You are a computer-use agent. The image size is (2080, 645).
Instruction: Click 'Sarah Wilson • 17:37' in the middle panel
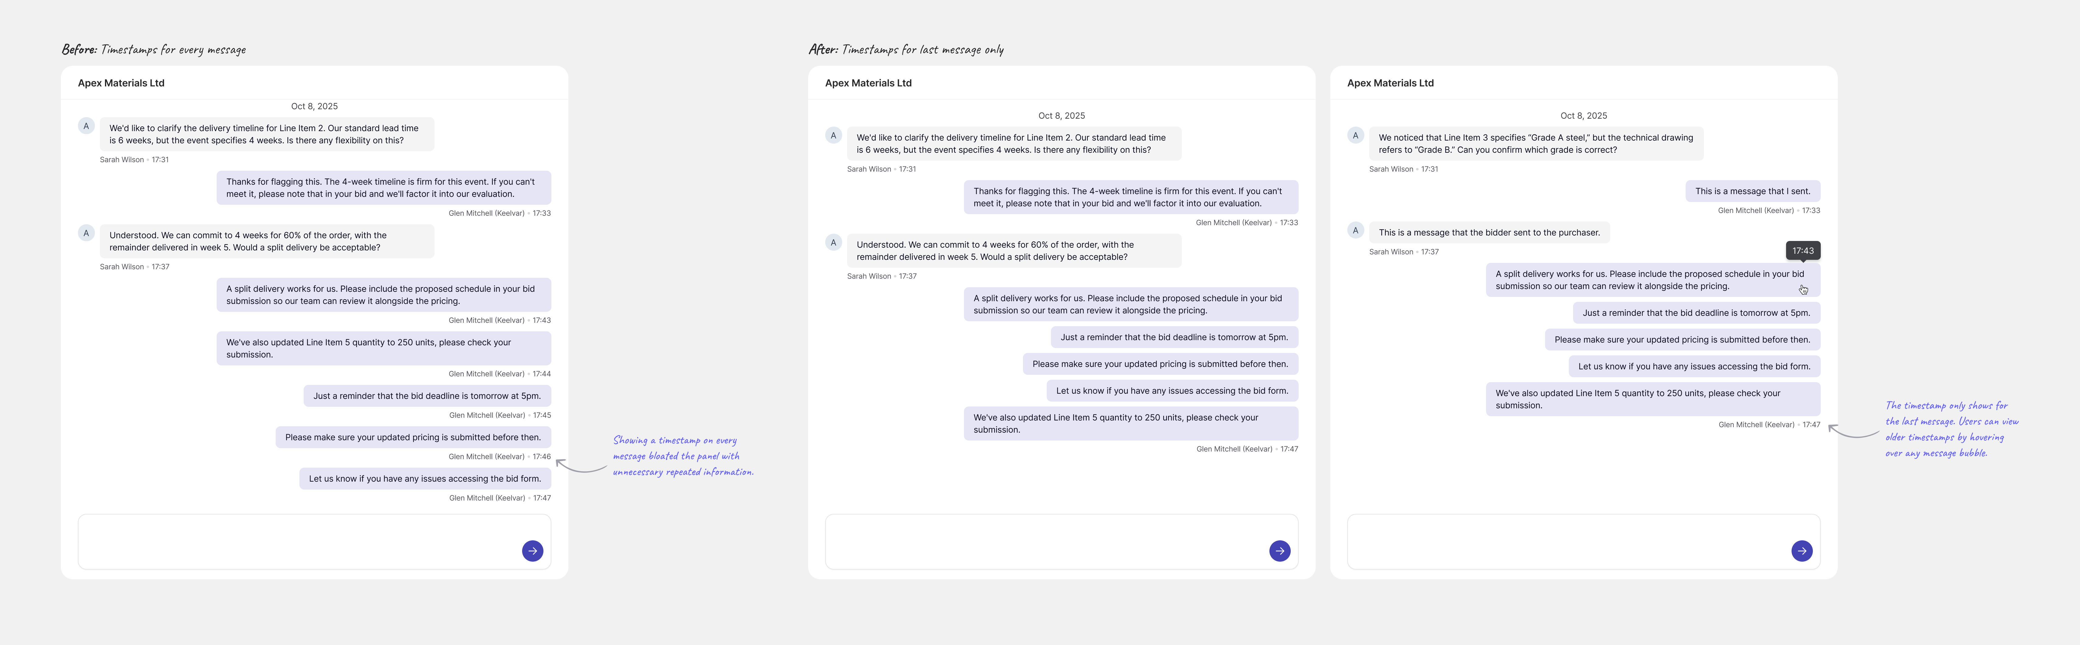click(x=882, y=276)
